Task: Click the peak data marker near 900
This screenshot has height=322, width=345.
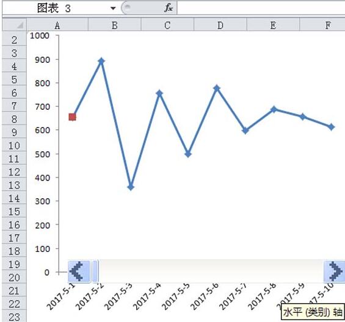Action: pyautogui.click(x=101, y=61)
